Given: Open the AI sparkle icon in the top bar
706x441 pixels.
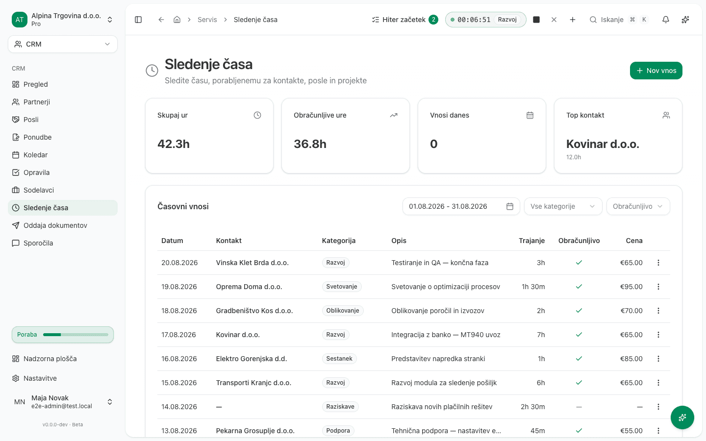Looking at the screenshot, I should coord(685,20).
